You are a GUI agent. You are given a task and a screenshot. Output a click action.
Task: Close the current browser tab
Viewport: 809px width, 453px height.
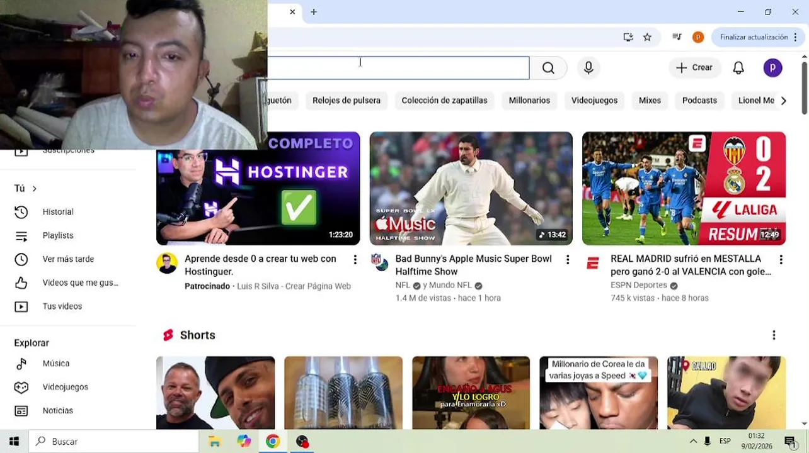click(292, 12)
